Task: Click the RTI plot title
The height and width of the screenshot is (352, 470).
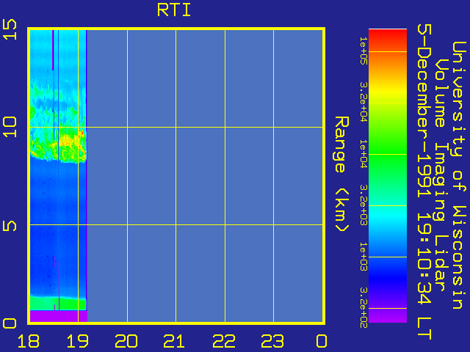Action: coord(174,10)
